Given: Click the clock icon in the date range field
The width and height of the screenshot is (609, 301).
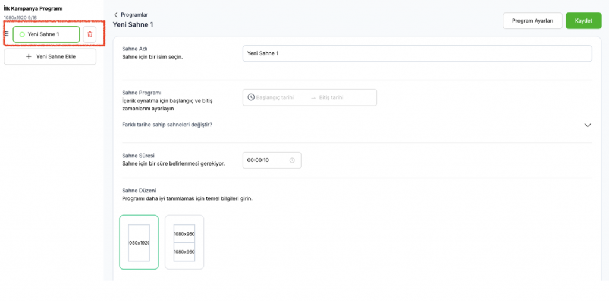Looking at the screenshot, I should [x=251, y=97].
